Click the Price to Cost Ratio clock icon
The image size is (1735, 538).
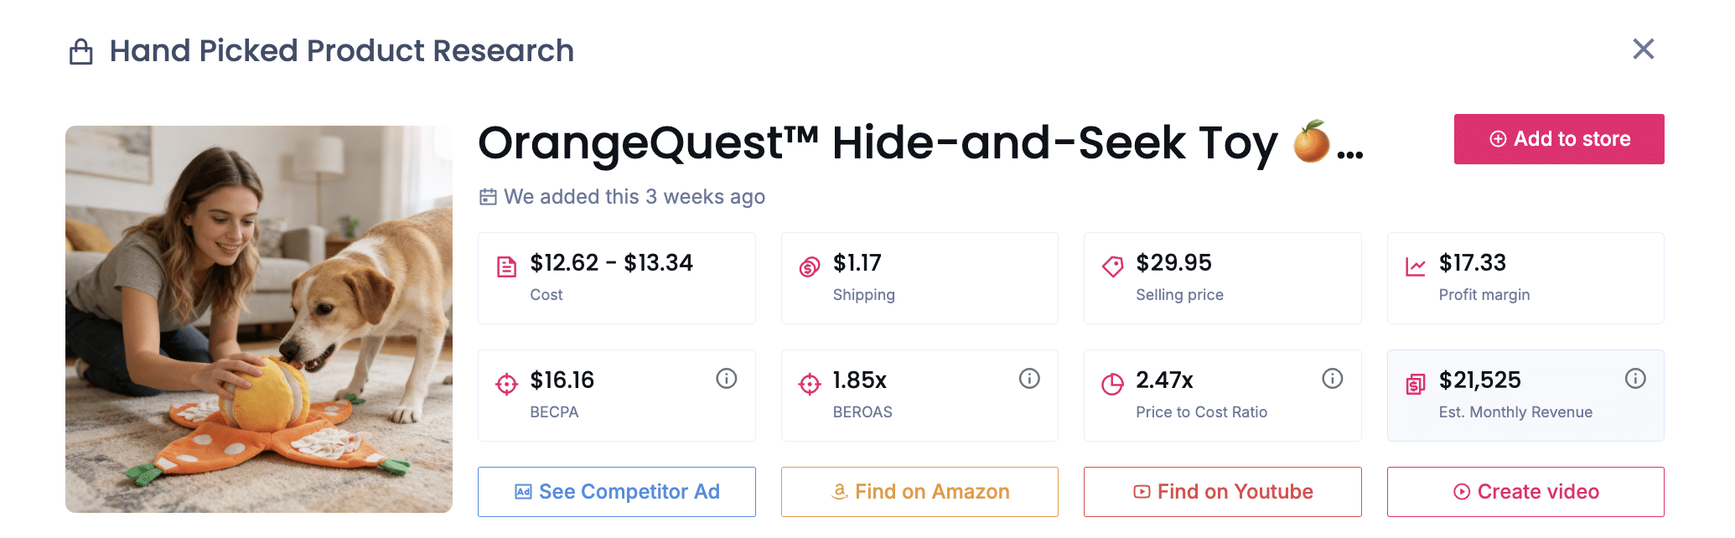1112,381
